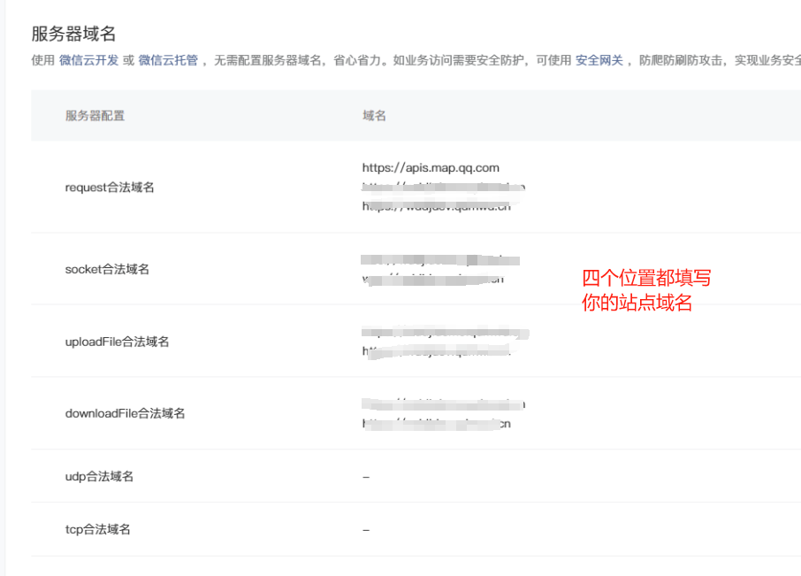Click the 域名 column header
The image size is (801, 576).
click(374, 116)
